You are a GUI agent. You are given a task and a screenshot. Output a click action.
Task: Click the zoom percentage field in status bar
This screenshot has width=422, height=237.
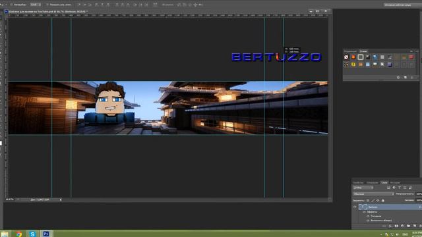(10, 199)
